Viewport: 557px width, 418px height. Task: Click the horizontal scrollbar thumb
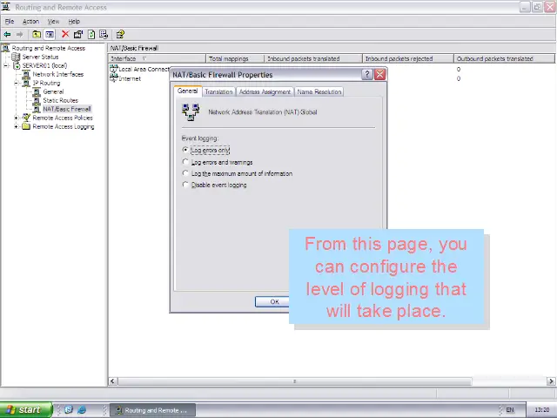click(x=295, y=381)
